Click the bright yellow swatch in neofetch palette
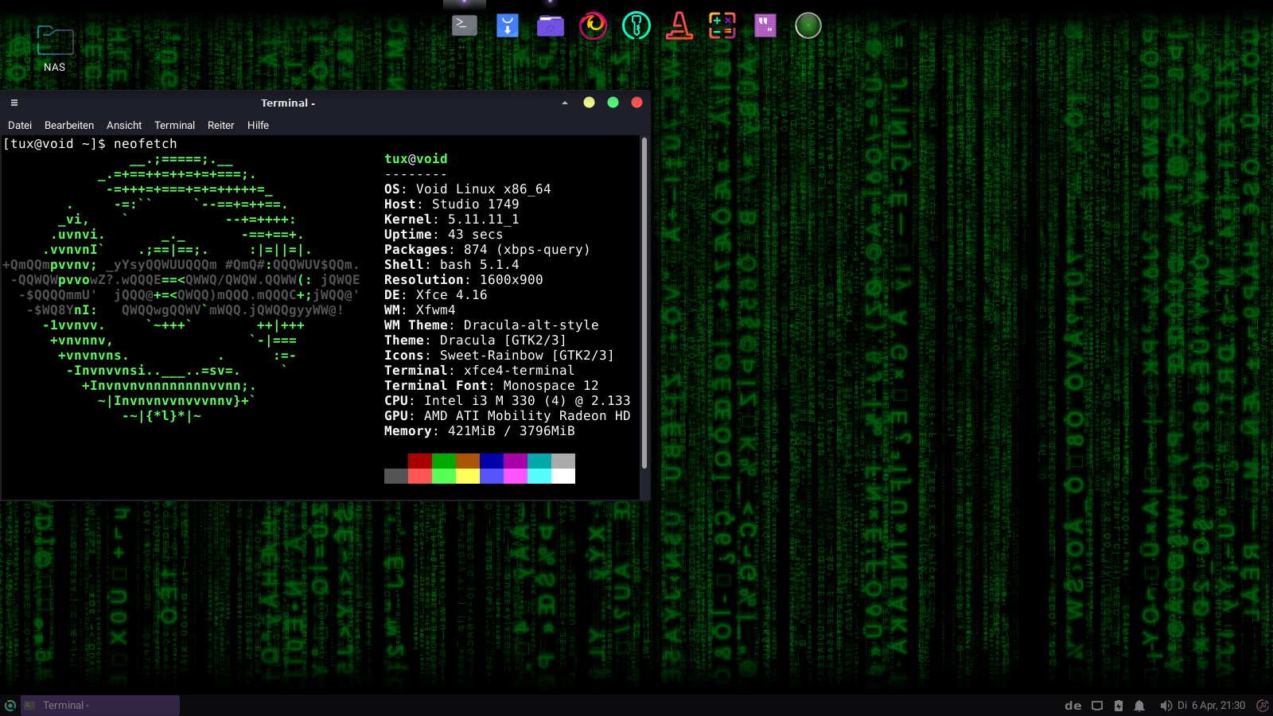This screenshot has height=716, width=1273. pos(468,477)
